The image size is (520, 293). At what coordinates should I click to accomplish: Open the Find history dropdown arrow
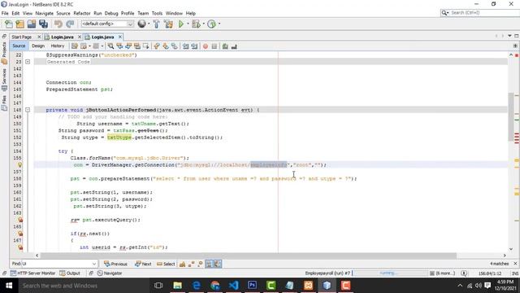(94, 264)
